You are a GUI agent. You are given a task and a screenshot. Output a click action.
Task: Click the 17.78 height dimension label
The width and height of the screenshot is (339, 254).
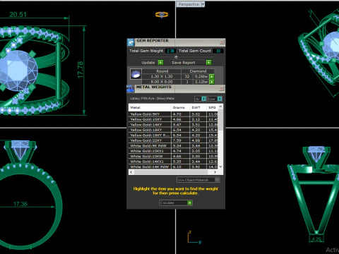click(80, 70)
